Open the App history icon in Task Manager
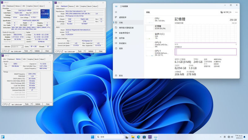 click(117, 28)
